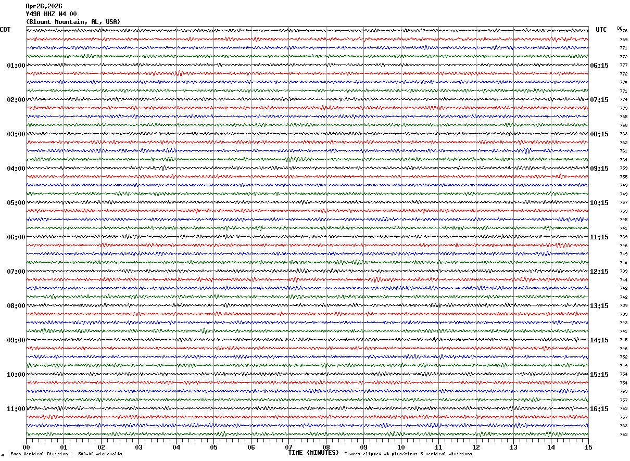
Task: Click the CDT time label "04:00"
Action: point(16,169)
